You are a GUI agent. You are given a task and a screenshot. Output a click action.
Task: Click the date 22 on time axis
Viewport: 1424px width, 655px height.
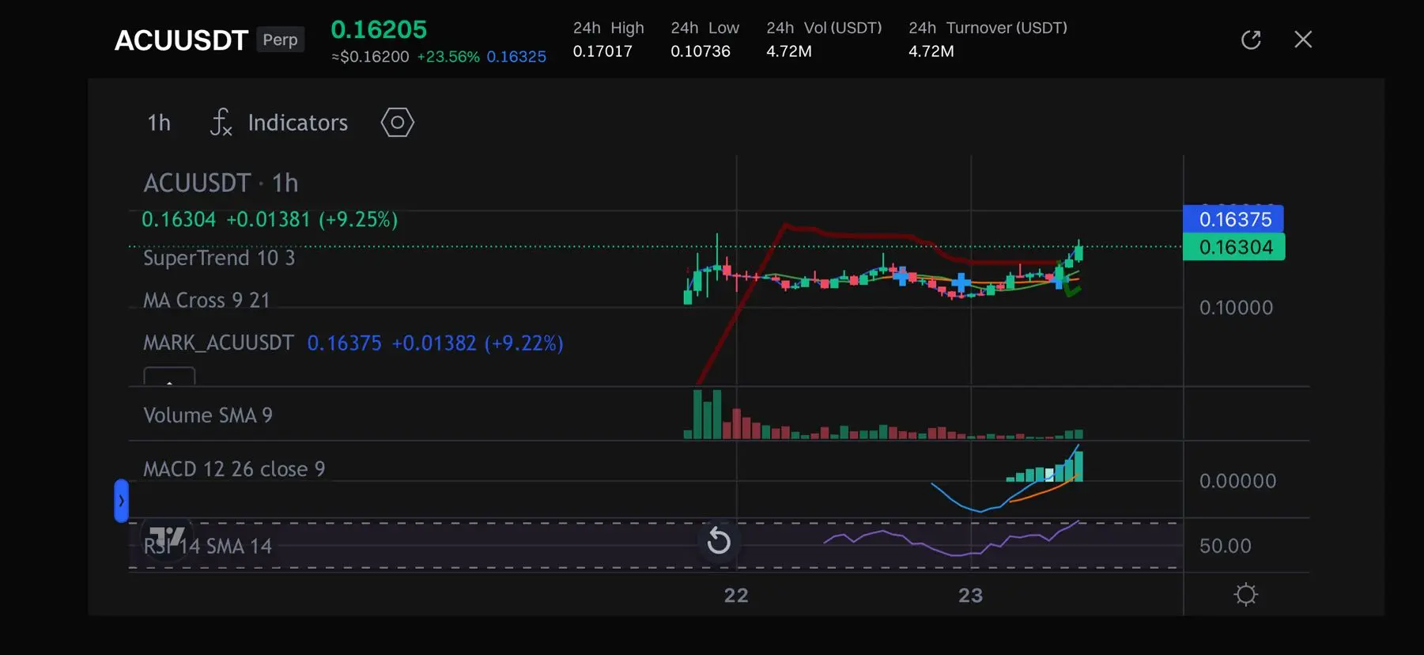[736, 595]
